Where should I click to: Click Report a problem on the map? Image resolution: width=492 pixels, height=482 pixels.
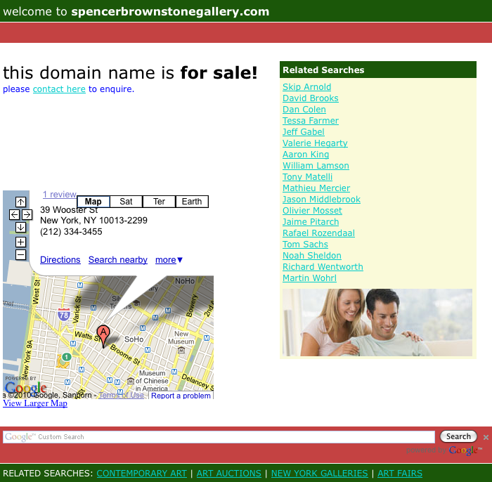[181, 396]
